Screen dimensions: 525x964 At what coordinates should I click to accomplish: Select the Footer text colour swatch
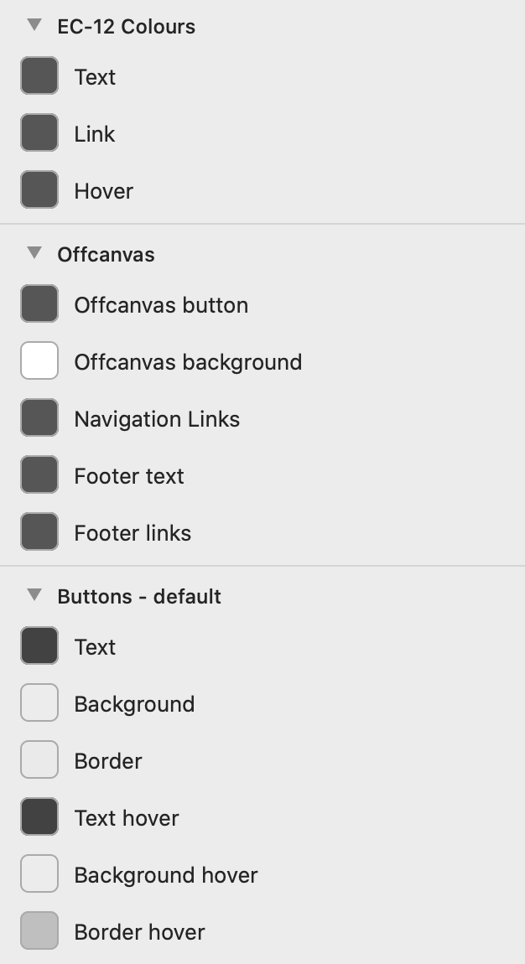click(39, 475)
